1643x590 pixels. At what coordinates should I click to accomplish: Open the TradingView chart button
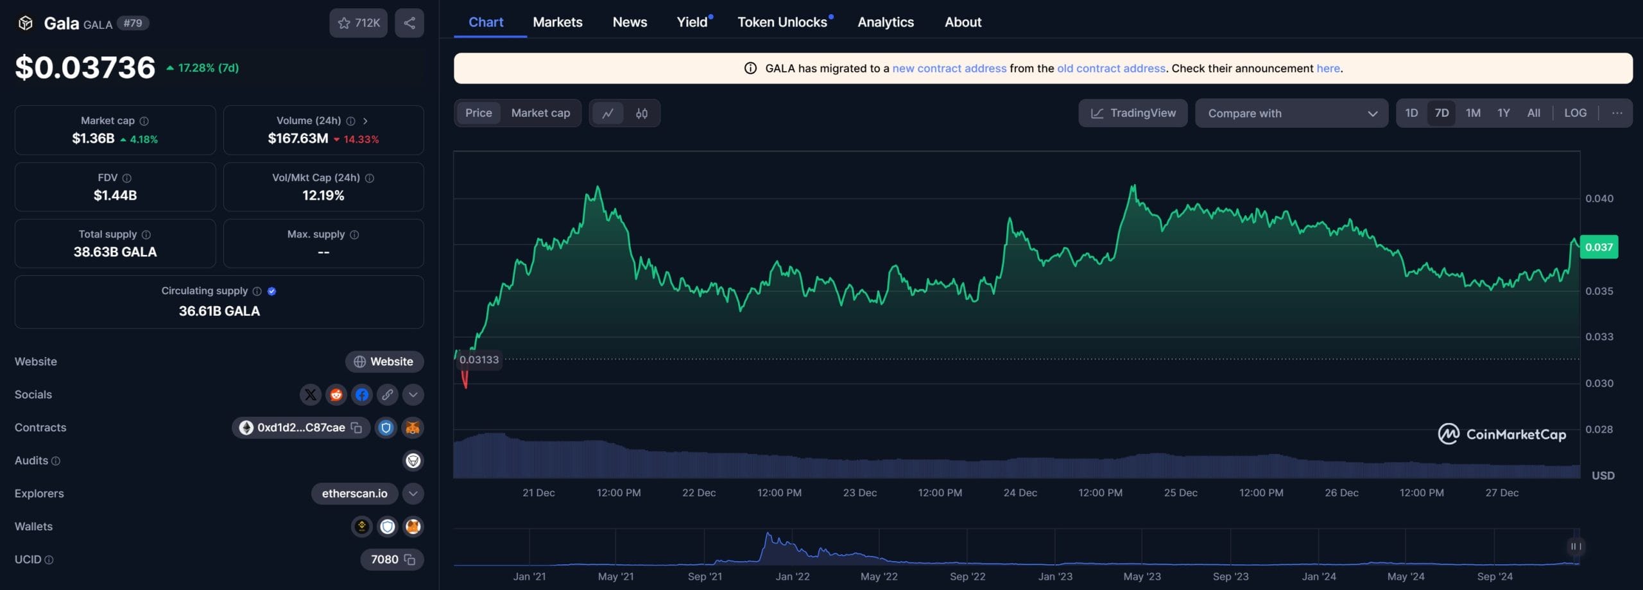point(1133,113)
